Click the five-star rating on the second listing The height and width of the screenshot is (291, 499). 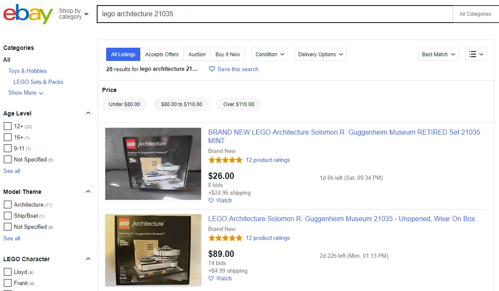pyautogui.click(x=225, y=238)
